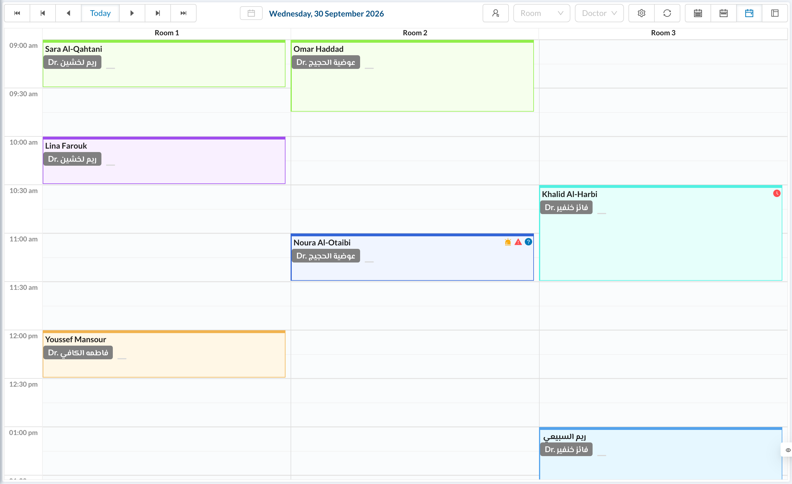This screenshot has width=792, height=484.
Task: Open patient search person icon
Action: (495, 13)
